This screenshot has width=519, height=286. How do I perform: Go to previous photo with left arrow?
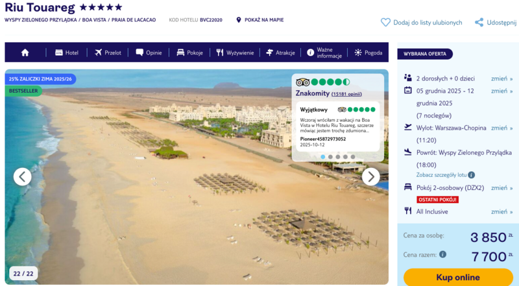[x=23, y=176]
